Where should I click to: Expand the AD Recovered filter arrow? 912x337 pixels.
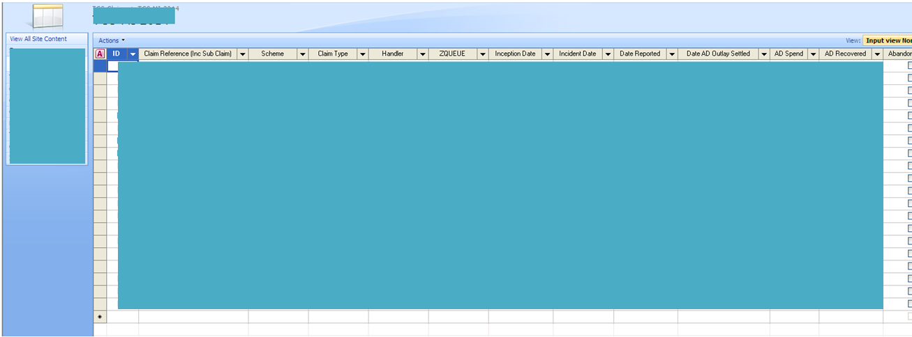coord(877,54)
